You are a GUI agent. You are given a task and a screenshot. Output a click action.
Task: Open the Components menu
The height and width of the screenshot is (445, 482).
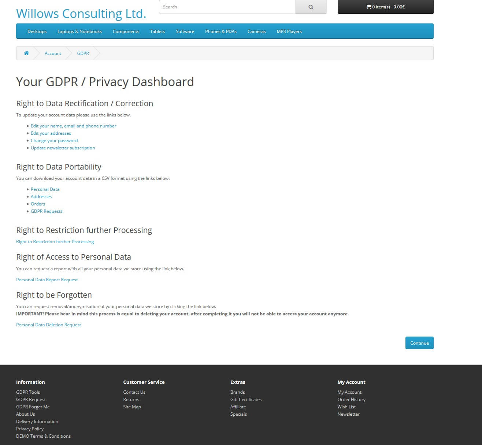click(x=126, y=31)
